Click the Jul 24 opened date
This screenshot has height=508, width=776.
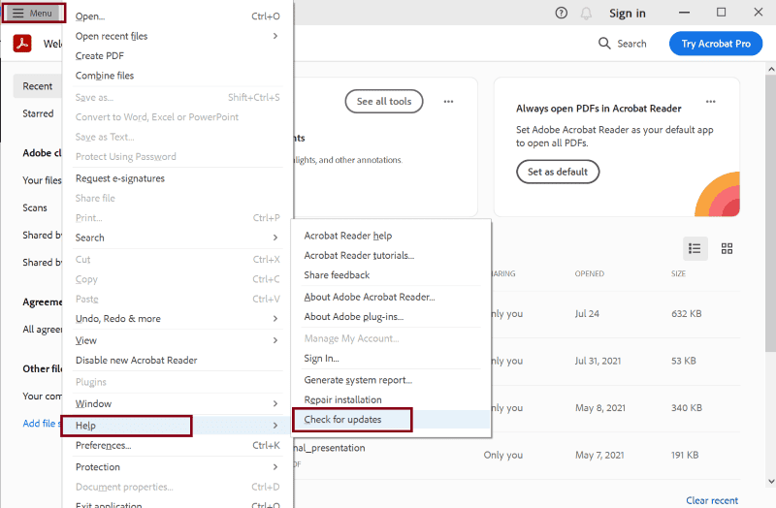coord(587,313)
